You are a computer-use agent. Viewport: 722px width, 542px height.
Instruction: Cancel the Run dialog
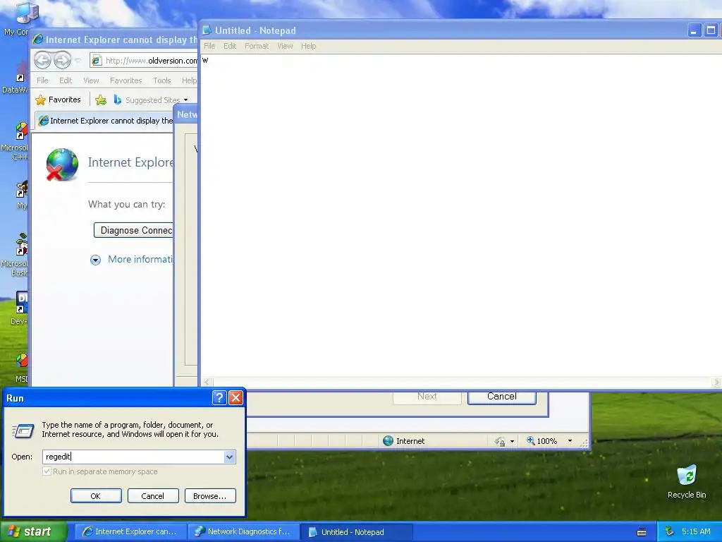click(x=153, y=496)
